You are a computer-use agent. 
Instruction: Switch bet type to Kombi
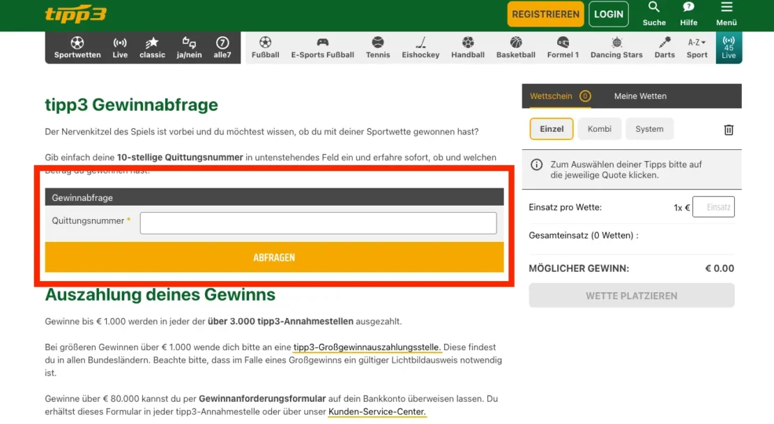point(600,129)
